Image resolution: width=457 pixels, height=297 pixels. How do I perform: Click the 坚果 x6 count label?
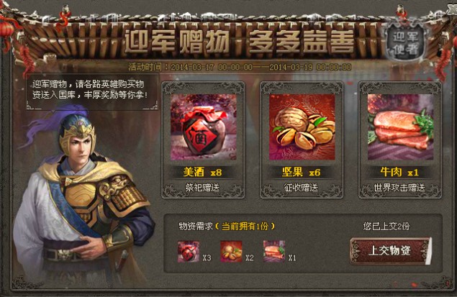click(x=301, y=172)
